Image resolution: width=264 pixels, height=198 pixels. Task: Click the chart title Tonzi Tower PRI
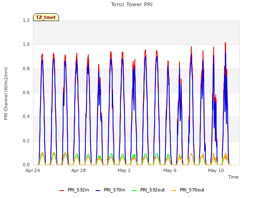click(x=132, y=5)
